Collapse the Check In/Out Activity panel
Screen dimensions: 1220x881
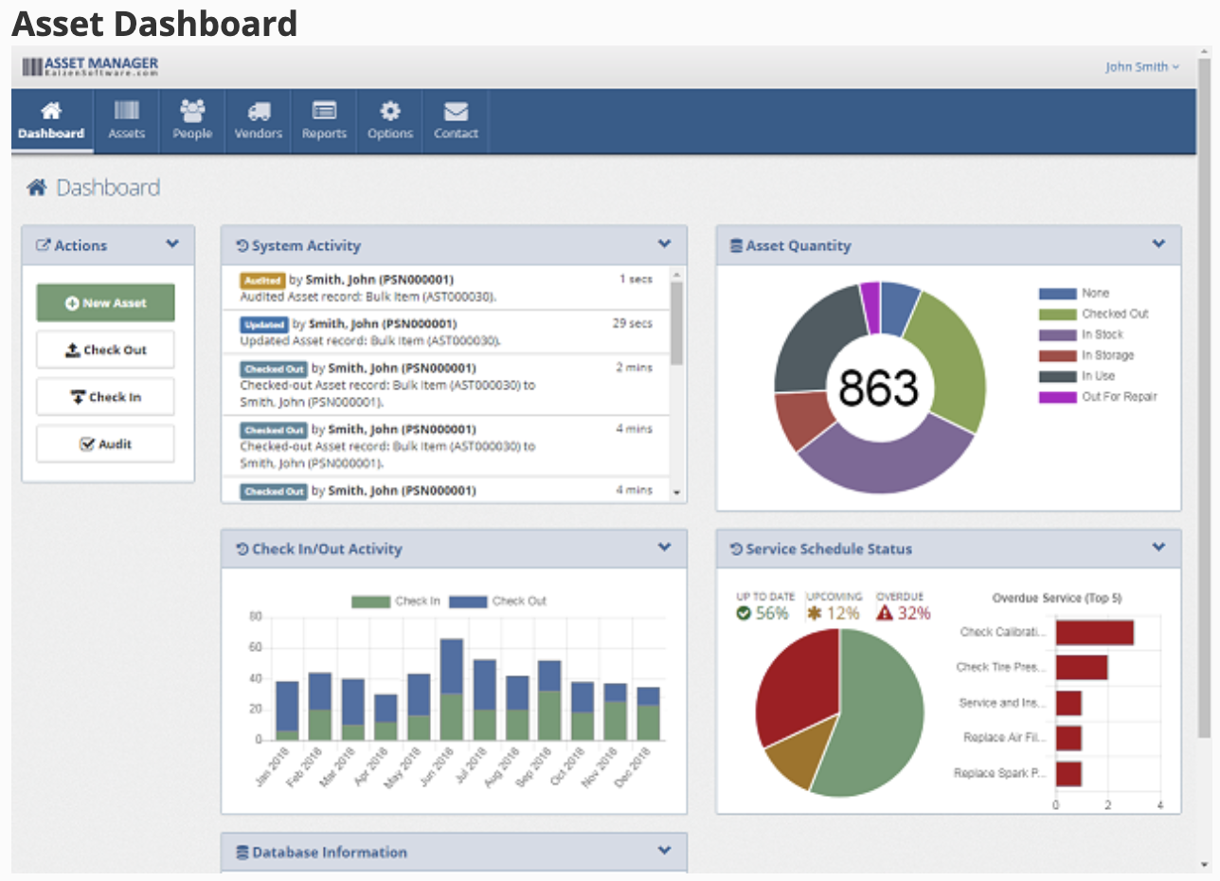coord(665,548)
